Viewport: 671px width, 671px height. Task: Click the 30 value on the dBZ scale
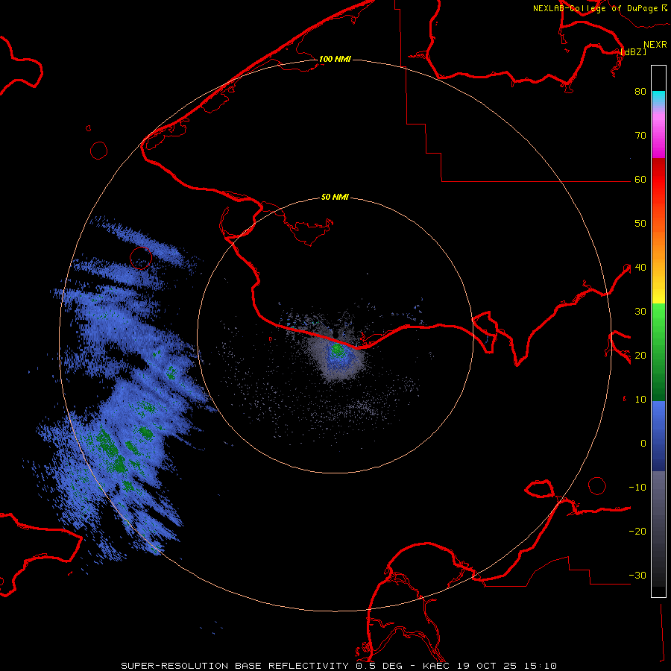[640, 312]
